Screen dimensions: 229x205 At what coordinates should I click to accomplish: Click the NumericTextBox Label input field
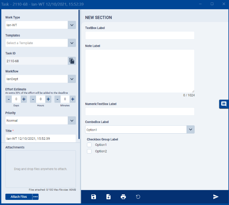[x=140, y=111]
